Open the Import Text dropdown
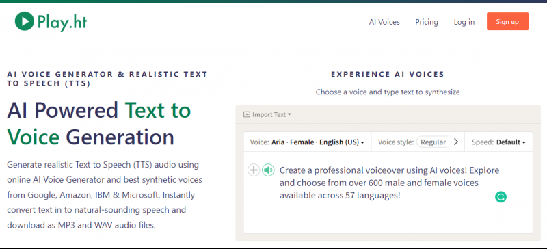 (x=267, y=114)
